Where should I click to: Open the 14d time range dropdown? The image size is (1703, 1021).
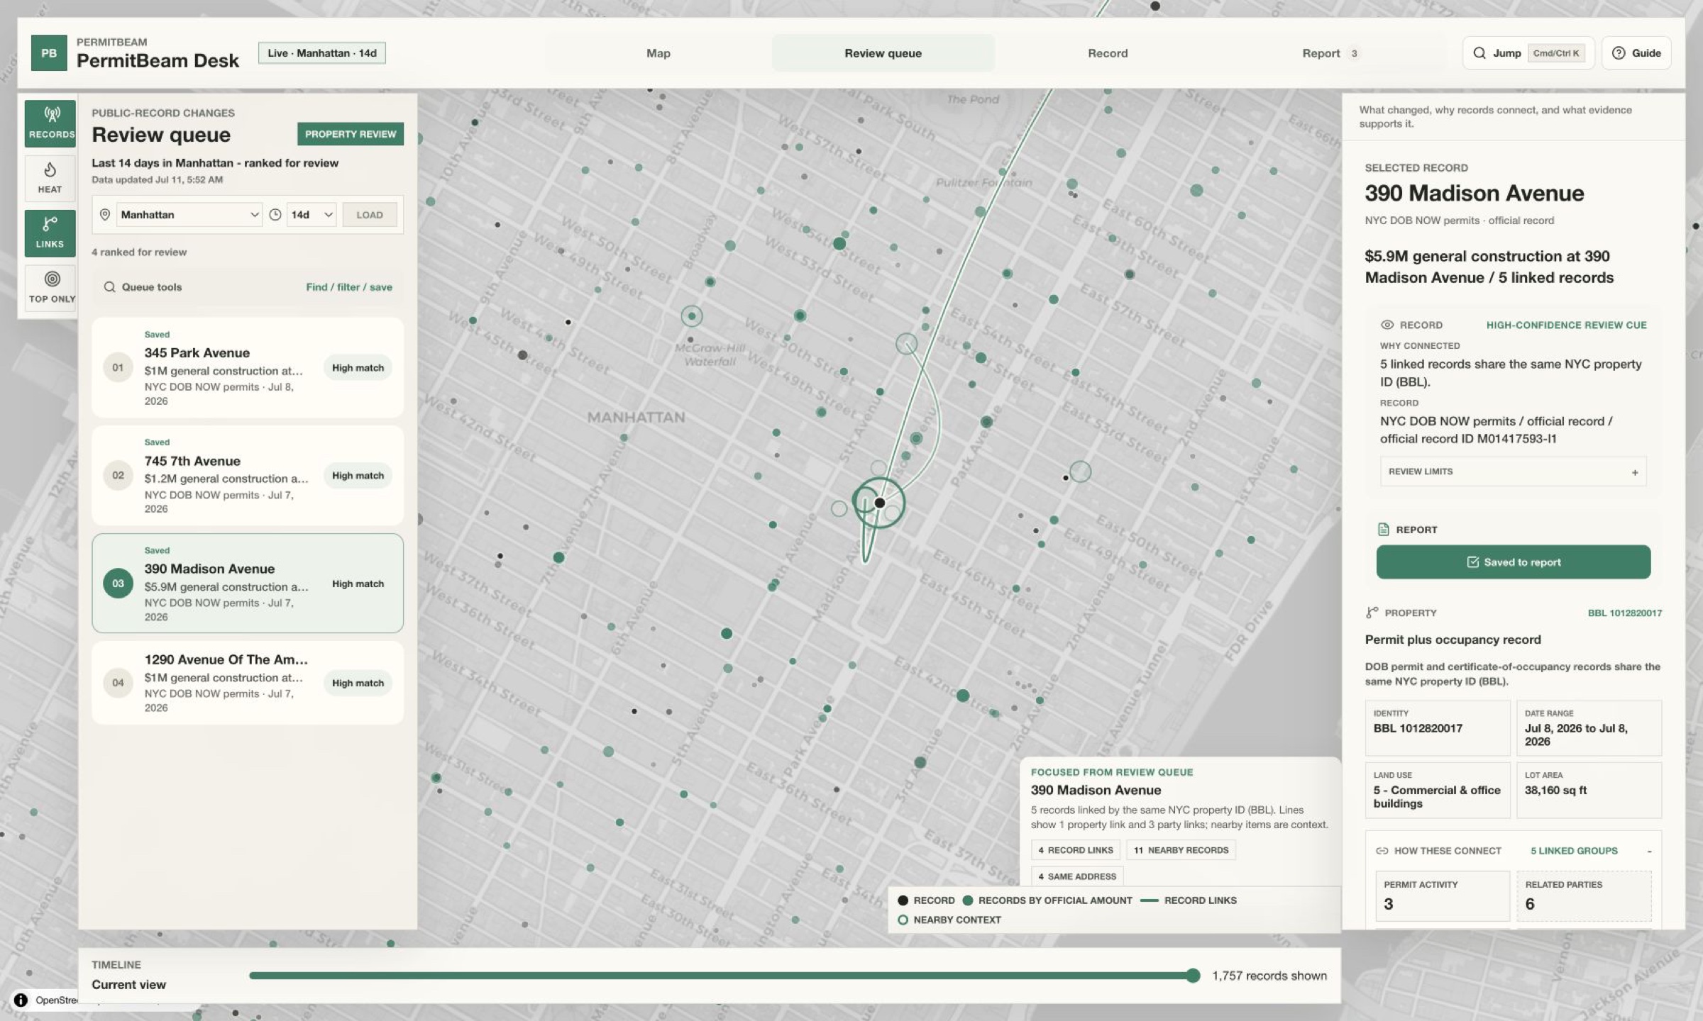point(312,215)
